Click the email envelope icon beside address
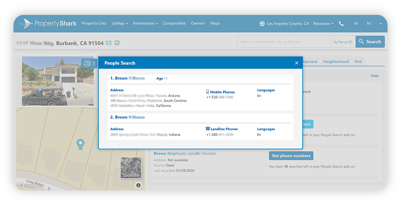Viewport: 401px width, 205px height. pyautogui.click(x=109, y=43)
